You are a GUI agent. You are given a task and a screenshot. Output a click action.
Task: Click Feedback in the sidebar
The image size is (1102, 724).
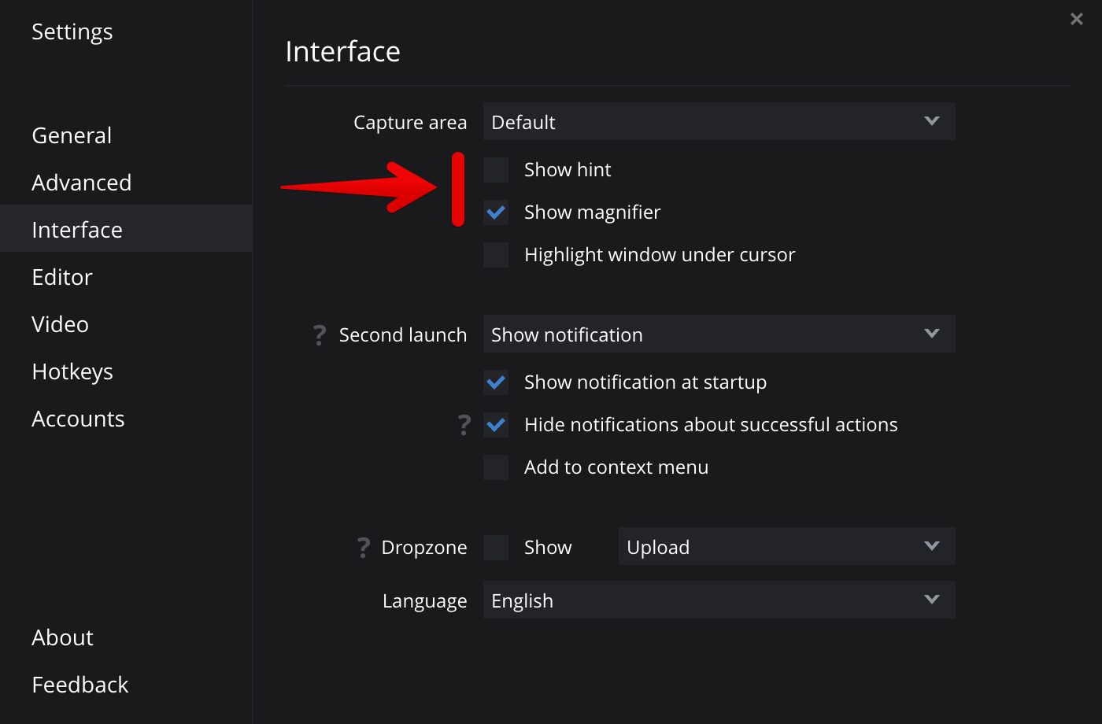(x=80, y=685)
